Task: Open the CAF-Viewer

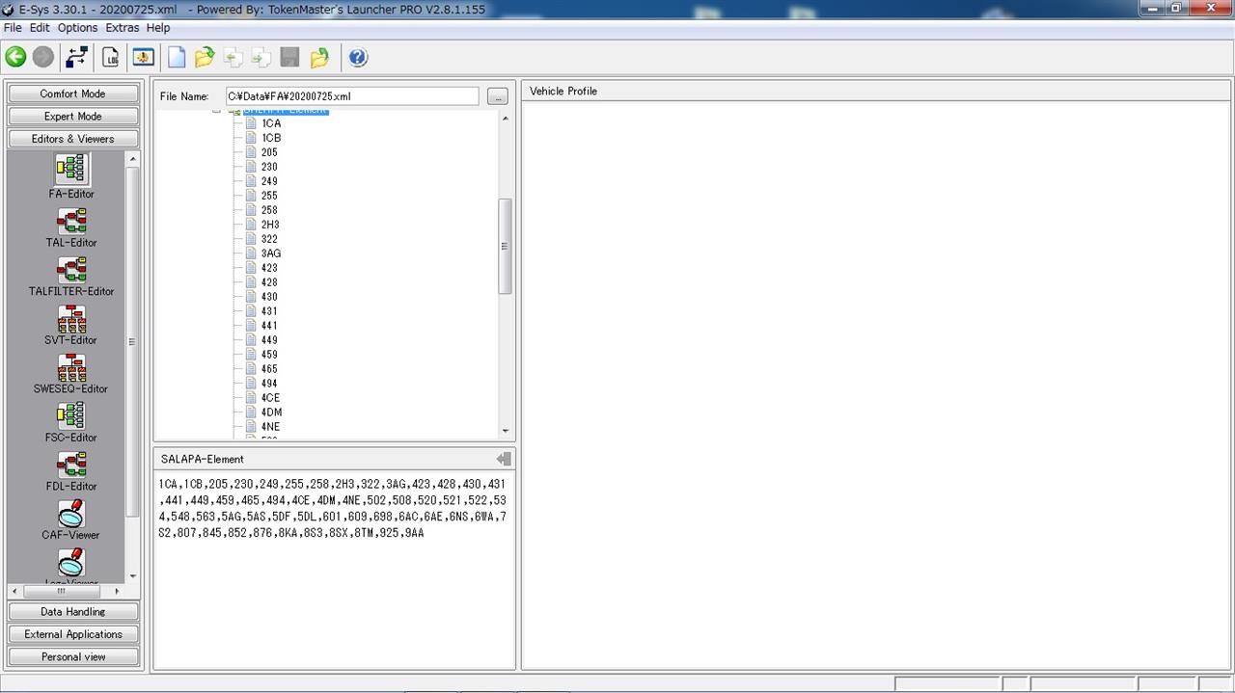Action: coord(71,520)
